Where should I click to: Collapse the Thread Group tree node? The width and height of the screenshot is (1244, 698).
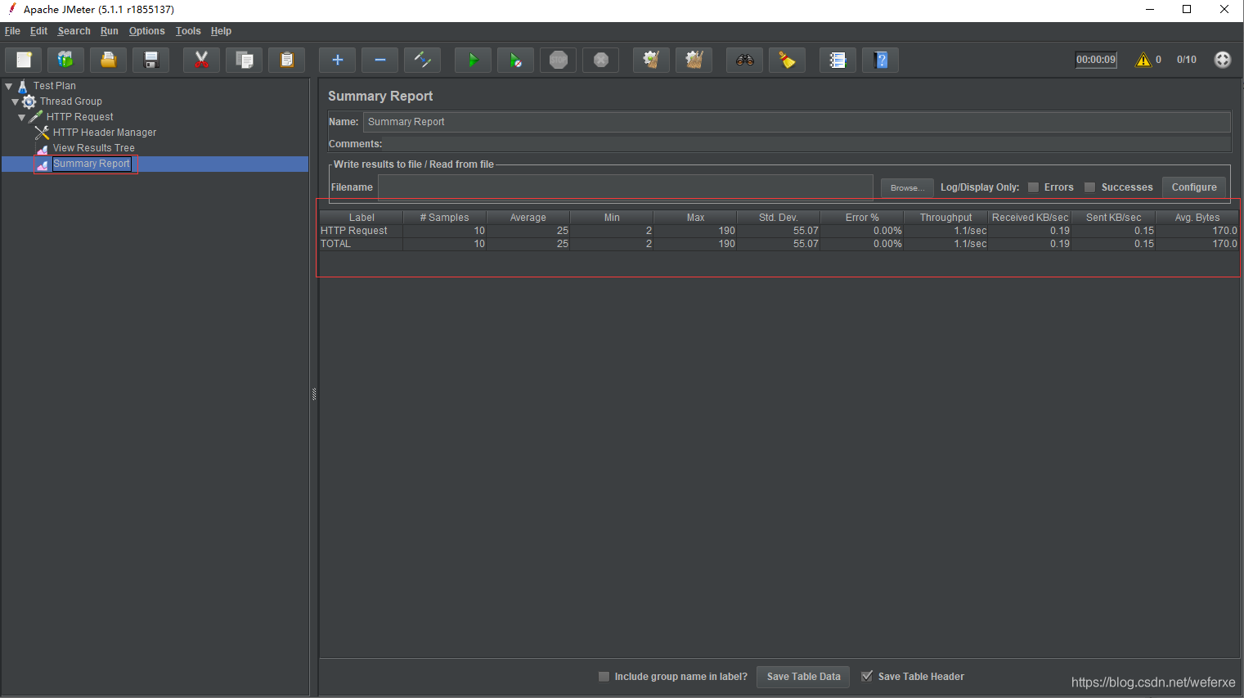pyautogui.click(x=16, y=101)
